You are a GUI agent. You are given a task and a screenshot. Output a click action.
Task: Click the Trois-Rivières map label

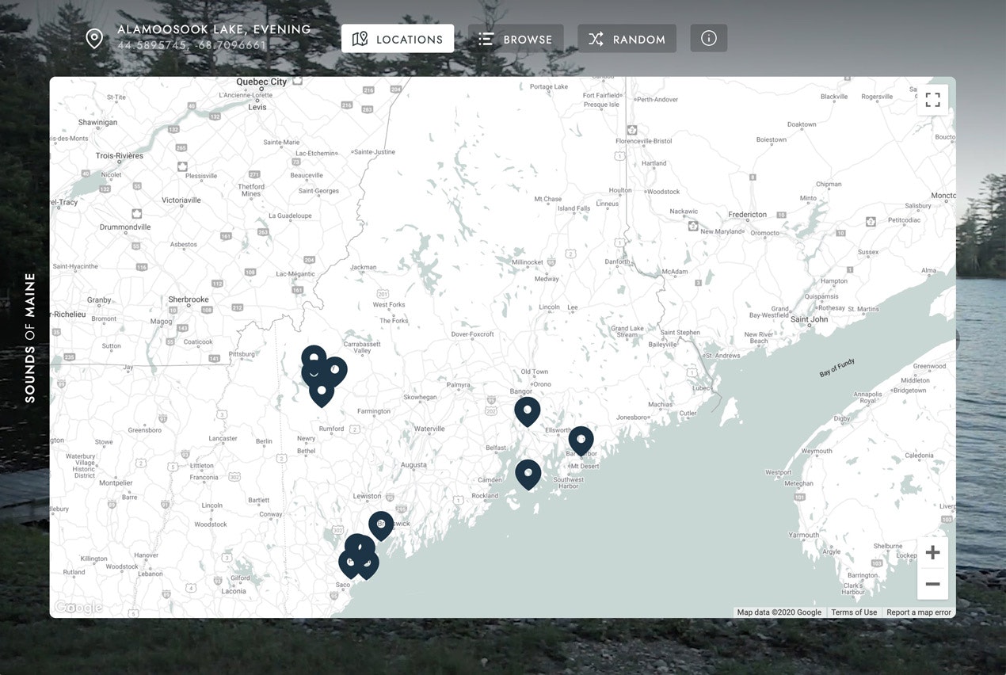120,155
